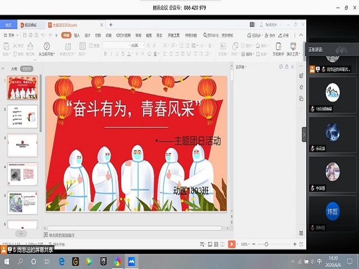Screen dimensions: 359x269
Task: Click the text box icon
Action: point(223,46)
